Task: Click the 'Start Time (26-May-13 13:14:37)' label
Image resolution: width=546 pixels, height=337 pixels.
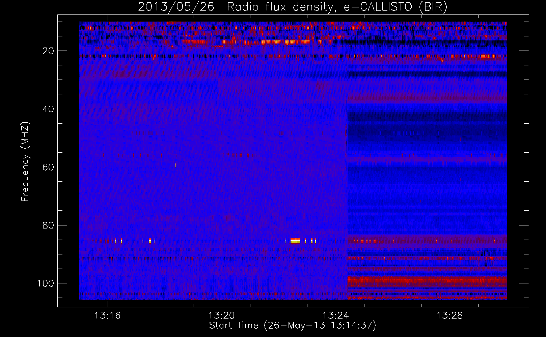Action: click(x=293, y=326)
